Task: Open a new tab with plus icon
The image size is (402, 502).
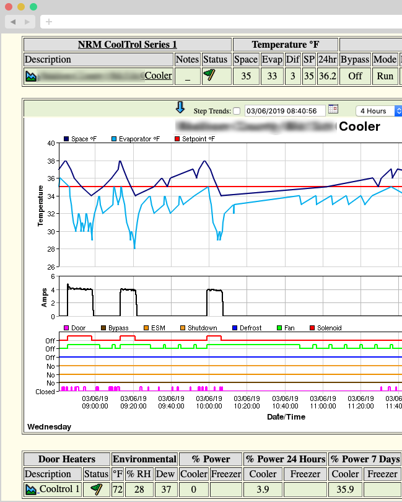Action: tap(49, 22)
